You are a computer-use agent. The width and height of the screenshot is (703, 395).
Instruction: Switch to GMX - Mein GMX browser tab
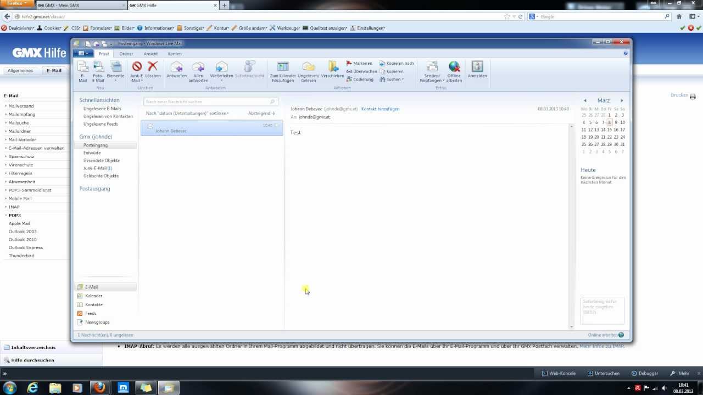(81, 5)
